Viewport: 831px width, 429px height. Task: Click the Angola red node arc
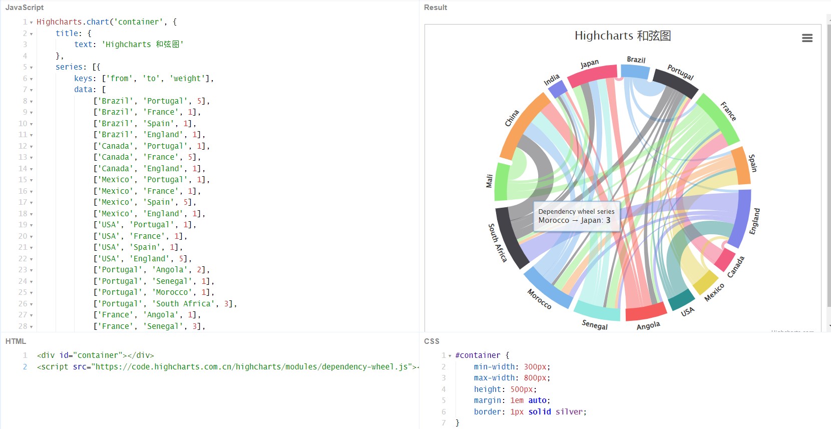click(x=646, y=311)
